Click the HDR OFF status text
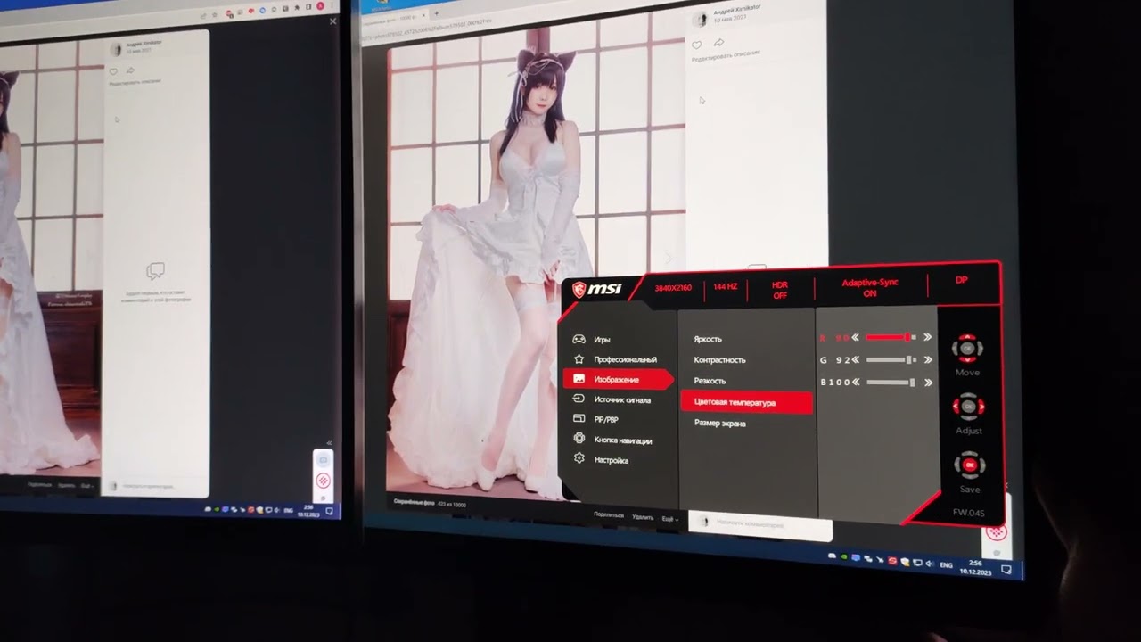Screen dimensions: 1141x642 pos(780,291)
